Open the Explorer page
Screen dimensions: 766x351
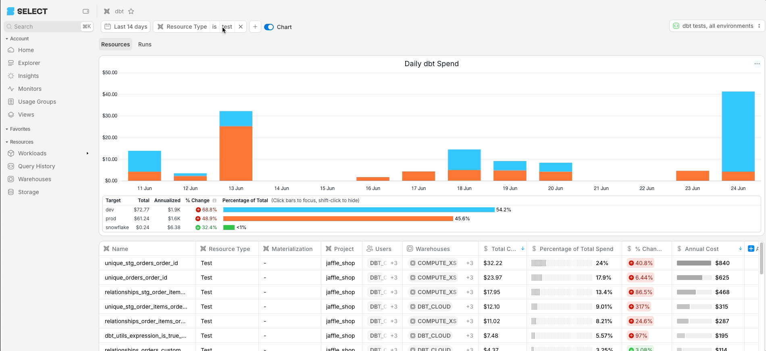[29, 63]
